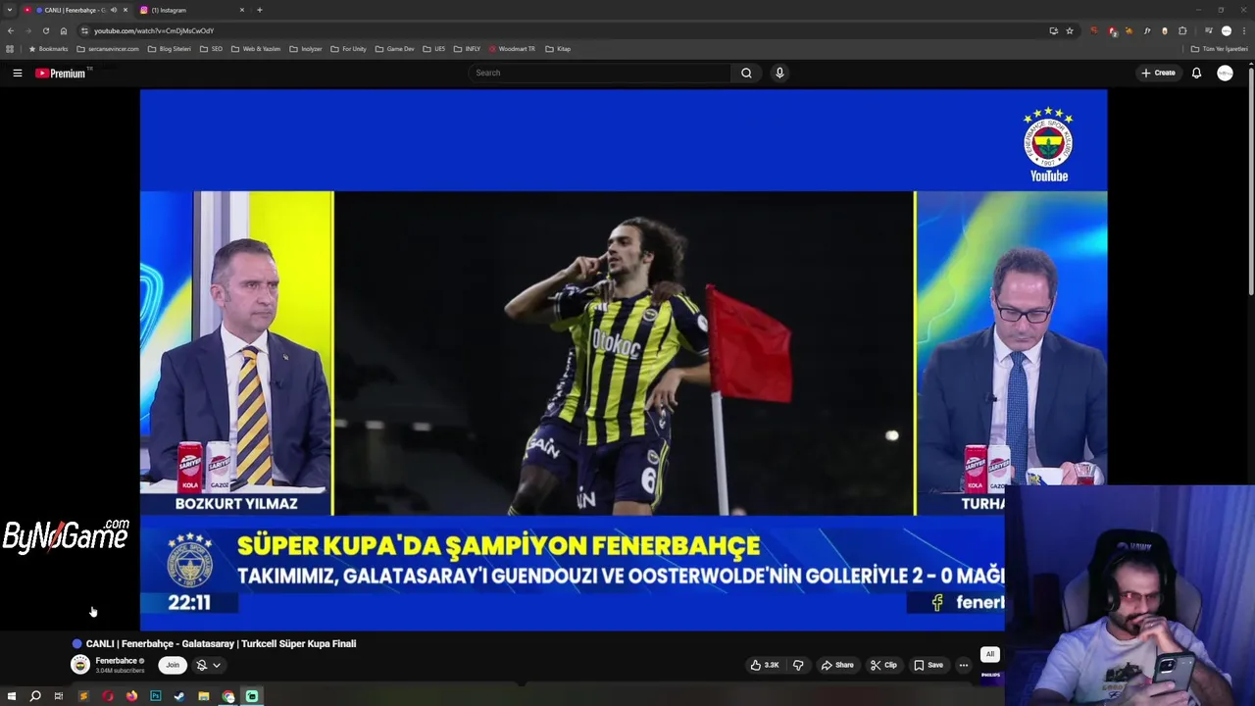Click the Share button

[x=837, y=665]
